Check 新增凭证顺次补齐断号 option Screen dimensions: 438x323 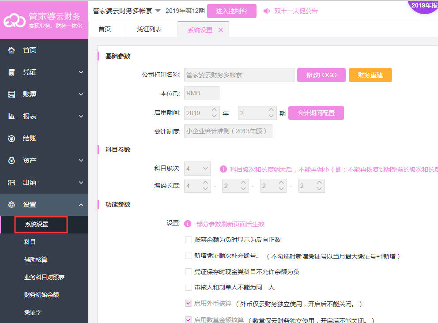point(189,256)
